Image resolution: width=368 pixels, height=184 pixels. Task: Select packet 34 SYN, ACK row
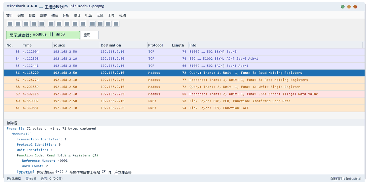pyautogui.click(x=184, y=59)
